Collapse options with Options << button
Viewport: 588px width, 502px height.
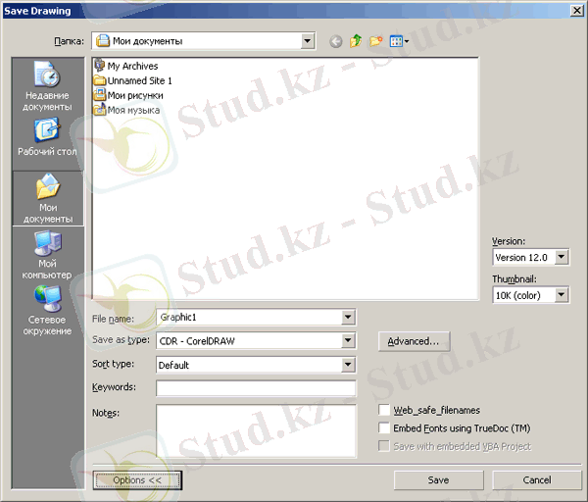tap(137, 480)
